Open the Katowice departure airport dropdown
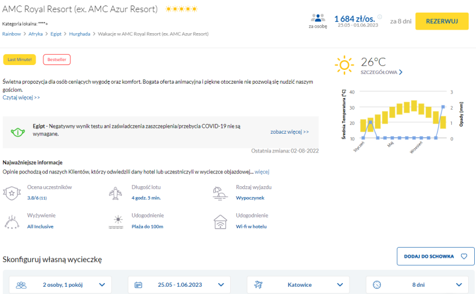The height and width of the screenshot is (294, 476). point(298,284)
